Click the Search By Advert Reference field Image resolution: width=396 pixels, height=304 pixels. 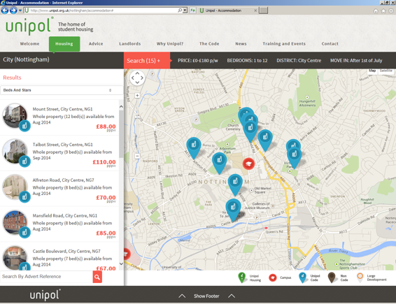point(46,277)
